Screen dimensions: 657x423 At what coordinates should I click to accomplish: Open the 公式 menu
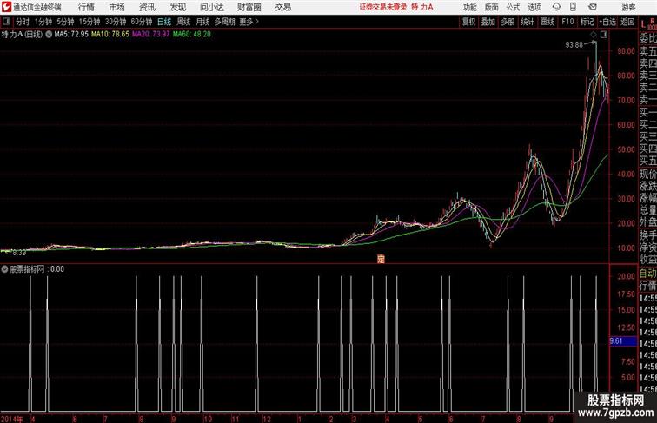(513, 7)
